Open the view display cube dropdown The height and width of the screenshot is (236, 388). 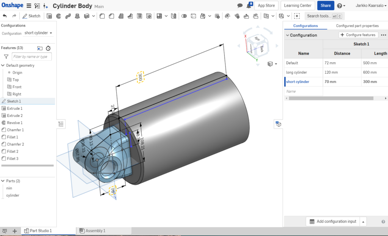click(x=272, y=64)
